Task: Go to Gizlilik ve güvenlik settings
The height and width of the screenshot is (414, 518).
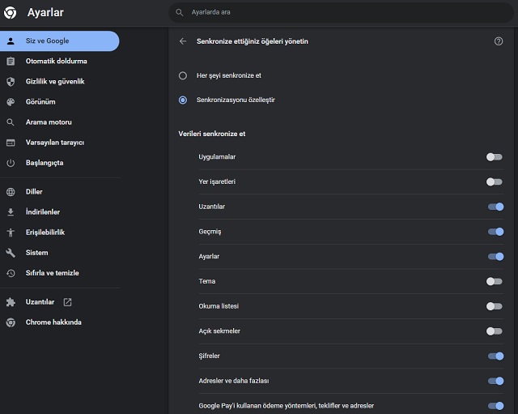Action: point(59,82)
